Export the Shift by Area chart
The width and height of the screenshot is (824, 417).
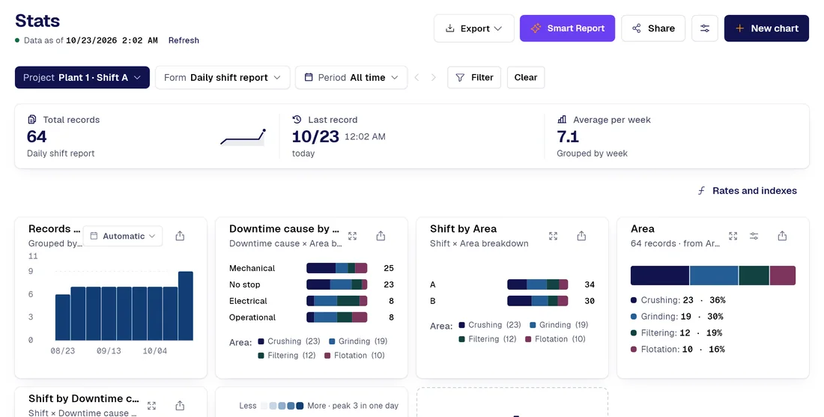(x=582, y=236)
